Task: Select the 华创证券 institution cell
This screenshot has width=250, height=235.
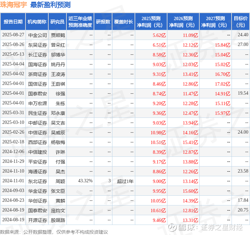Action: pos(38,201)
